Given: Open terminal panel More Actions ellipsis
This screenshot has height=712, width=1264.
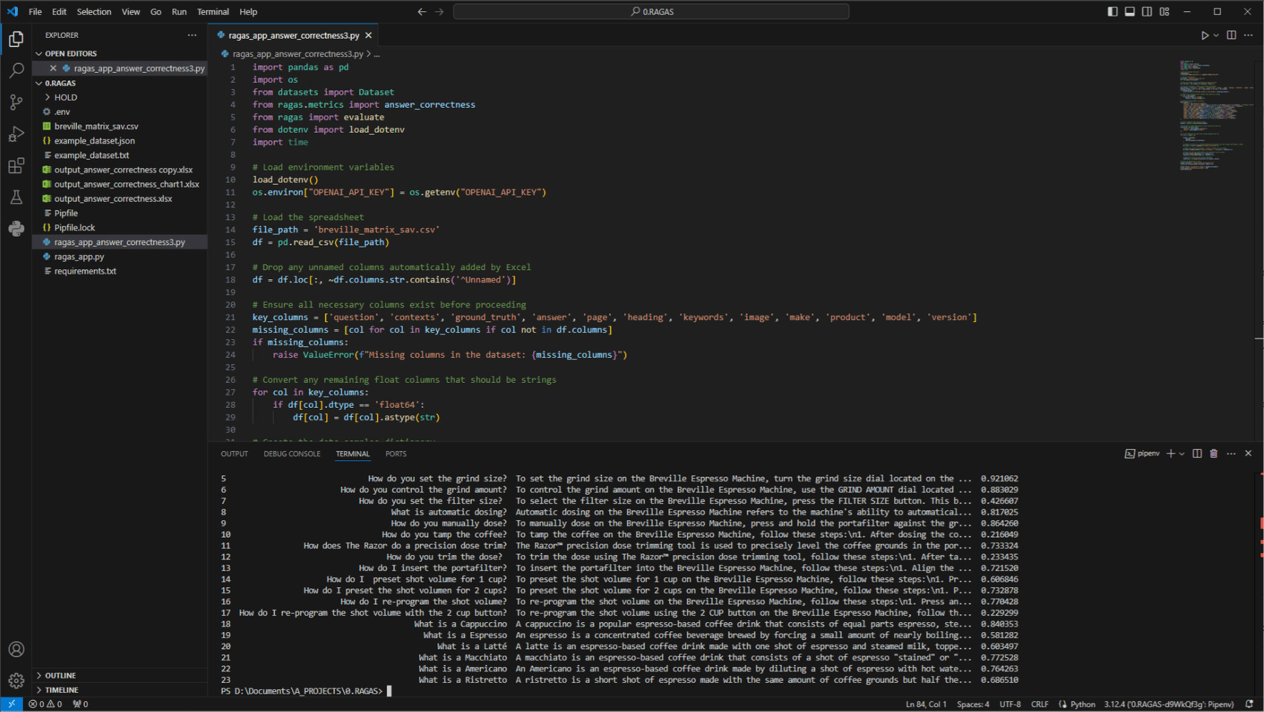Looking at the screenshot, I should pos(1231,453).
